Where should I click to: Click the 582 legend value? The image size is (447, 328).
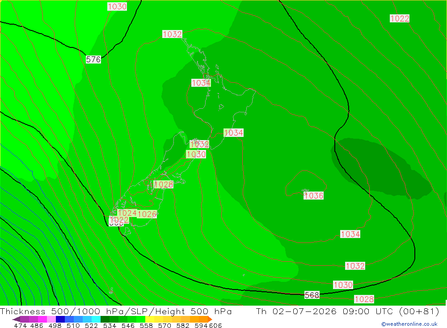coord(183,325)
